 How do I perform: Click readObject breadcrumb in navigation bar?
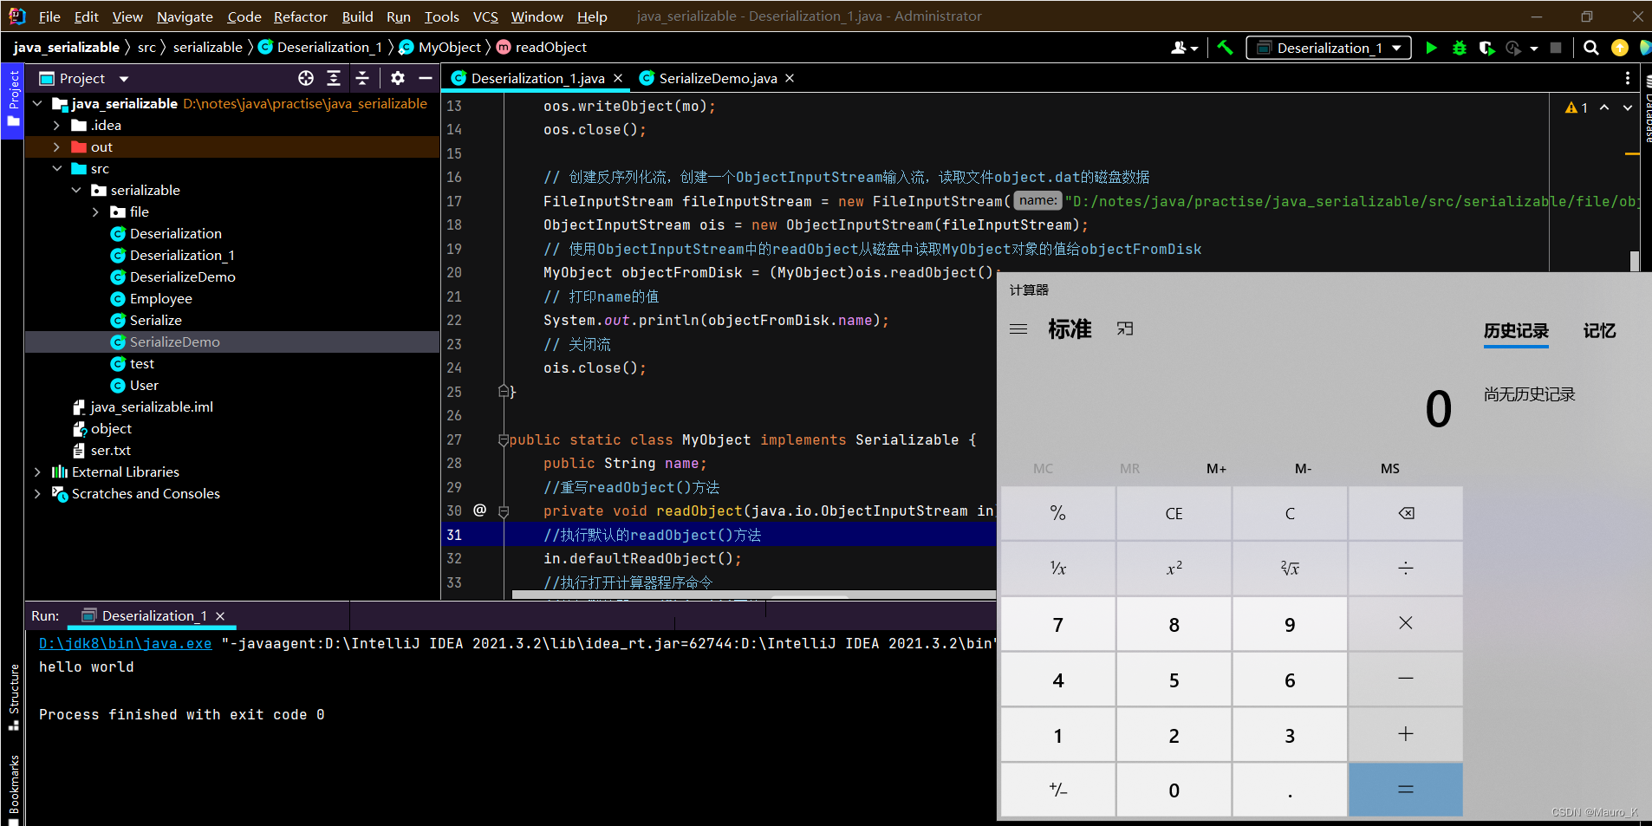542,47
